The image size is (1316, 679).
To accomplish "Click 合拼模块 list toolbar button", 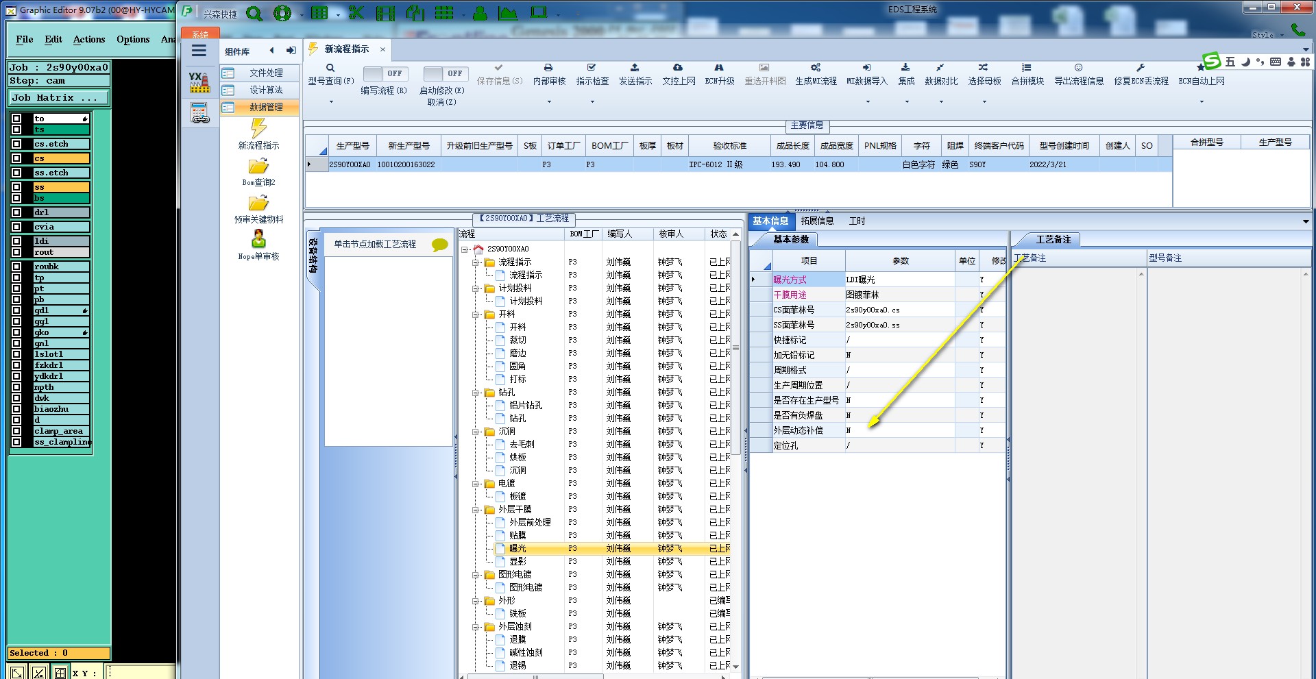I will [1027, 74].
